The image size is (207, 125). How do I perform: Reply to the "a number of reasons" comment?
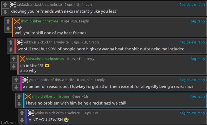coord(201,80)
